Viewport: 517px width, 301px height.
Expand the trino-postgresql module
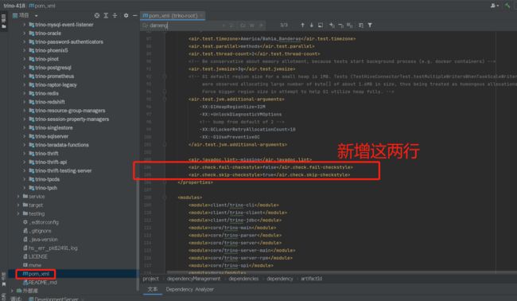[x=24, y=68]
